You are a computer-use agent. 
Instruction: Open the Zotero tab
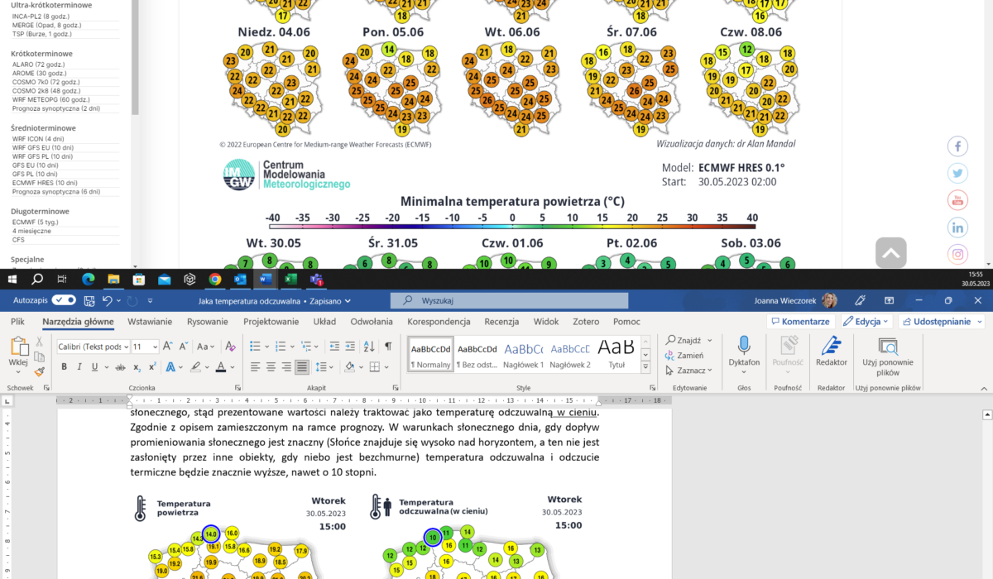pyautogui.click(x=586, y=322)
